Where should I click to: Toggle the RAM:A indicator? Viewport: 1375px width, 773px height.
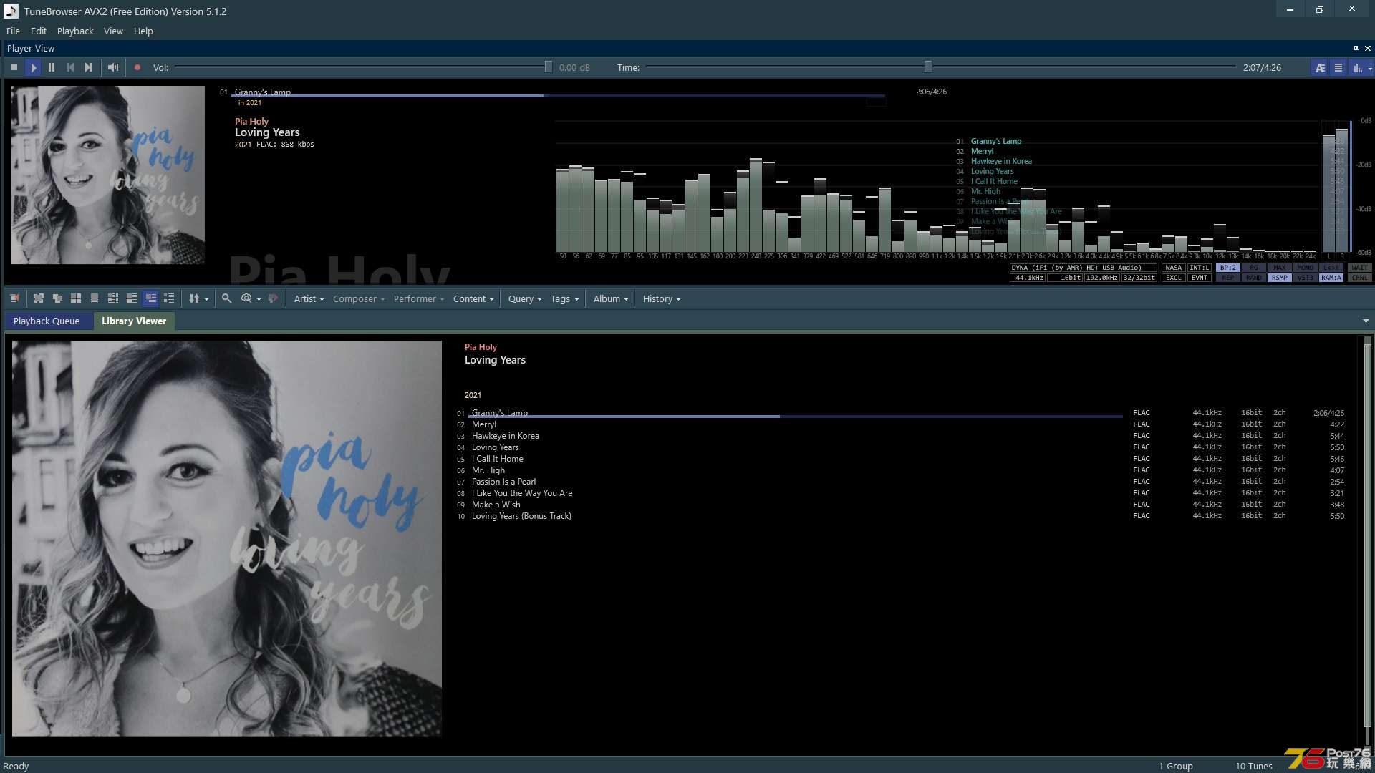[1331, 278]
